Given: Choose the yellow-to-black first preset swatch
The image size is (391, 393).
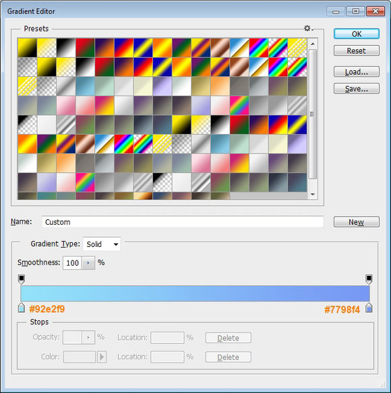Looking at the screenshot, I should pos(28,48).
